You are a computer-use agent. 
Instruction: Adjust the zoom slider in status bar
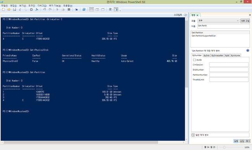click(224, 147)
